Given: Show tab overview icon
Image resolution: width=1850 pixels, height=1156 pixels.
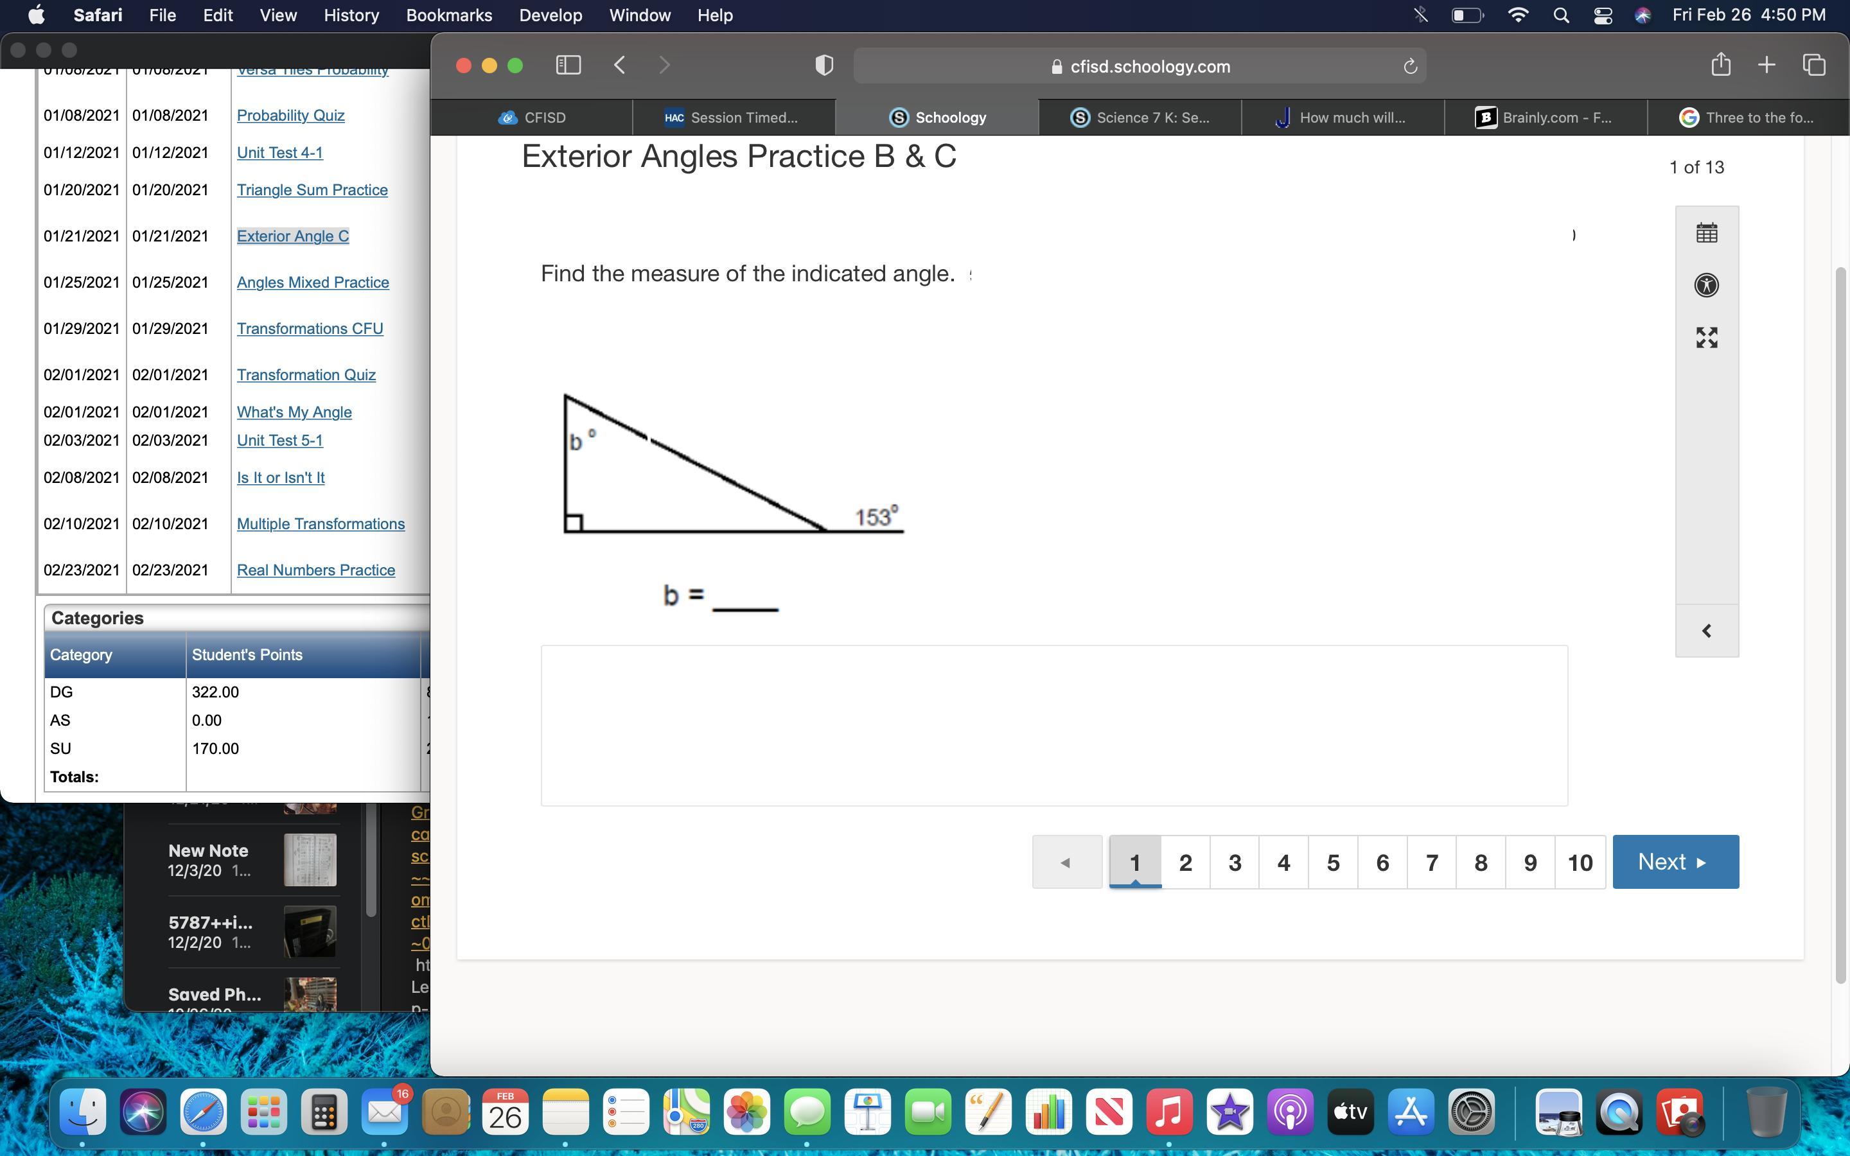Looking at the screenshot, I should click(1814, 65).
